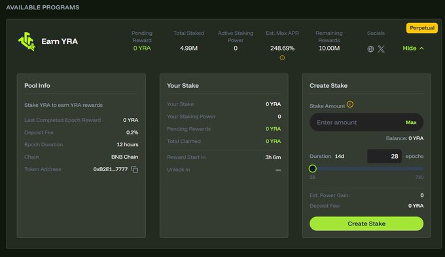Viewport: 445px width, 257px height.
Task: Click the slider maximum label 730
Action: coord(419,178)
